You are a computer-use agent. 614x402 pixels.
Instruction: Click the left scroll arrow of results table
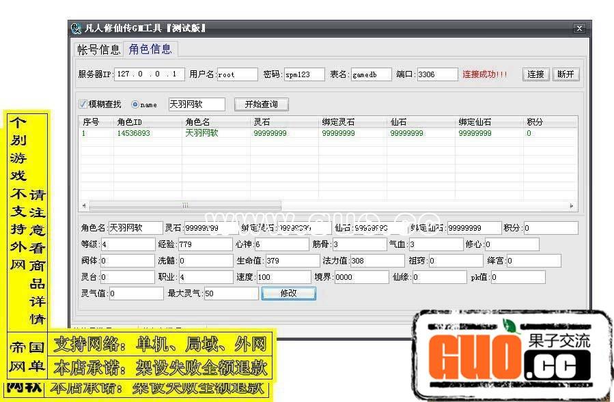tap(84, 205)
